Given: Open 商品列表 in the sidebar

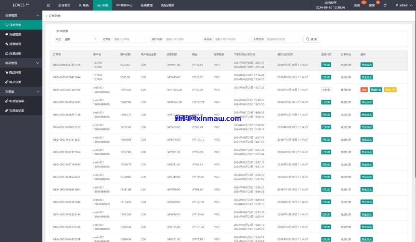Looking at the screenshot, I should click(x=15, y=73).
